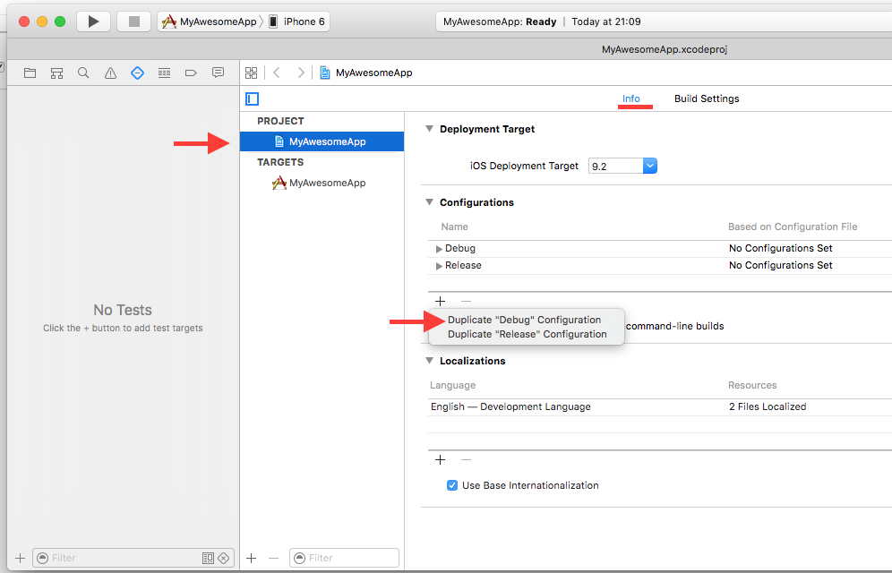This screenshot has width=892, height=573.
Task: Select the Test navigator diamond icon
Action: 137,73
